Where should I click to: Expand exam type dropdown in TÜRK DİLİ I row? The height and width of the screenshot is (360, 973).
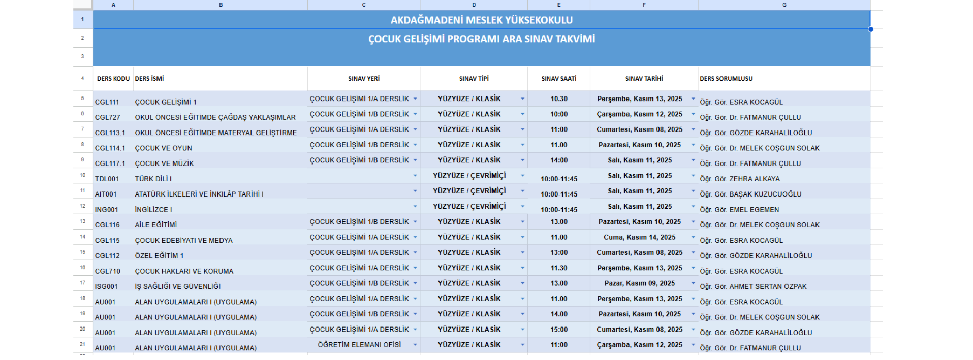522,176
